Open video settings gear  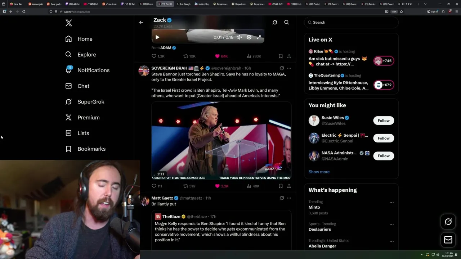pos(249,37)
